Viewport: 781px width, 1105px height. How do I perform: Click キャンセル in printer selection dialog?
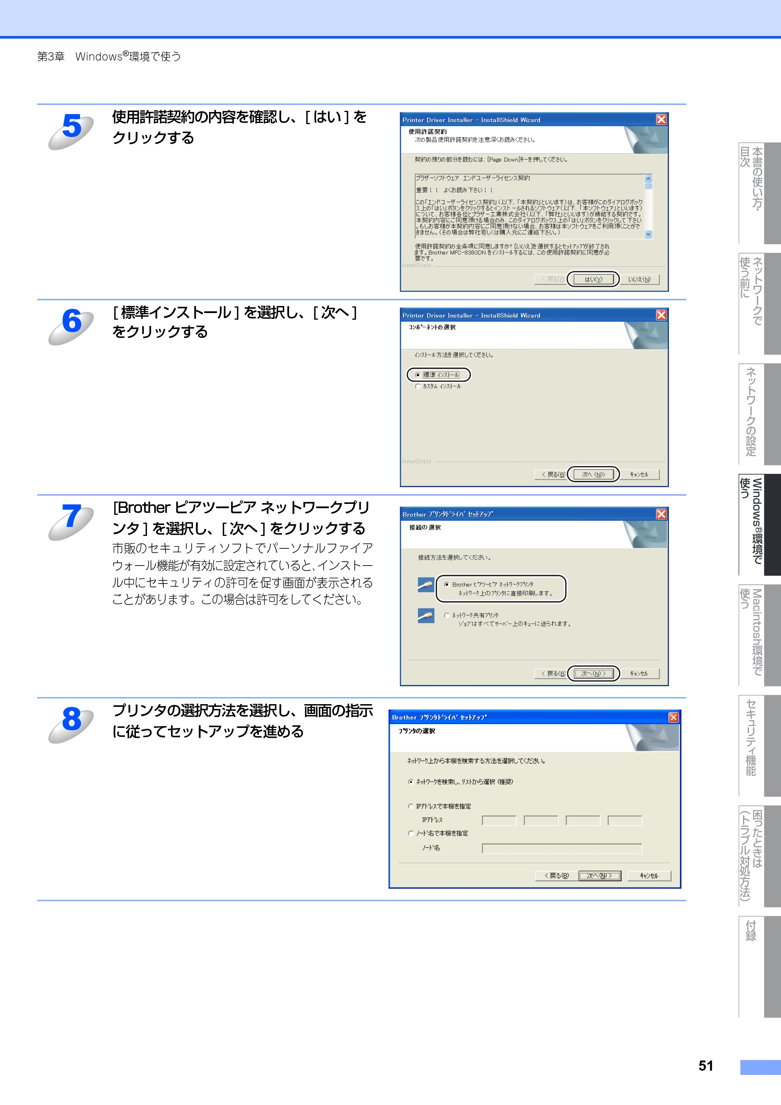(649, 876)
